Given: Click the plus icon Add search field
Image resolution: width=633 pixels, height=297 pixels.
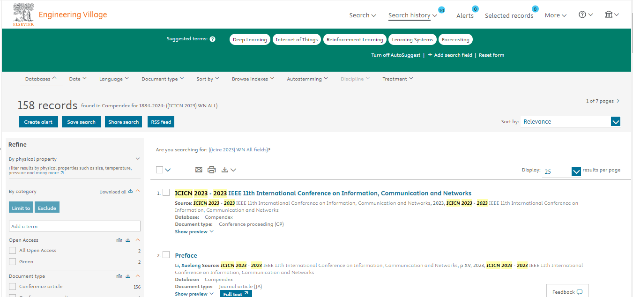Looking at the screenshot, I should [430, 55].
